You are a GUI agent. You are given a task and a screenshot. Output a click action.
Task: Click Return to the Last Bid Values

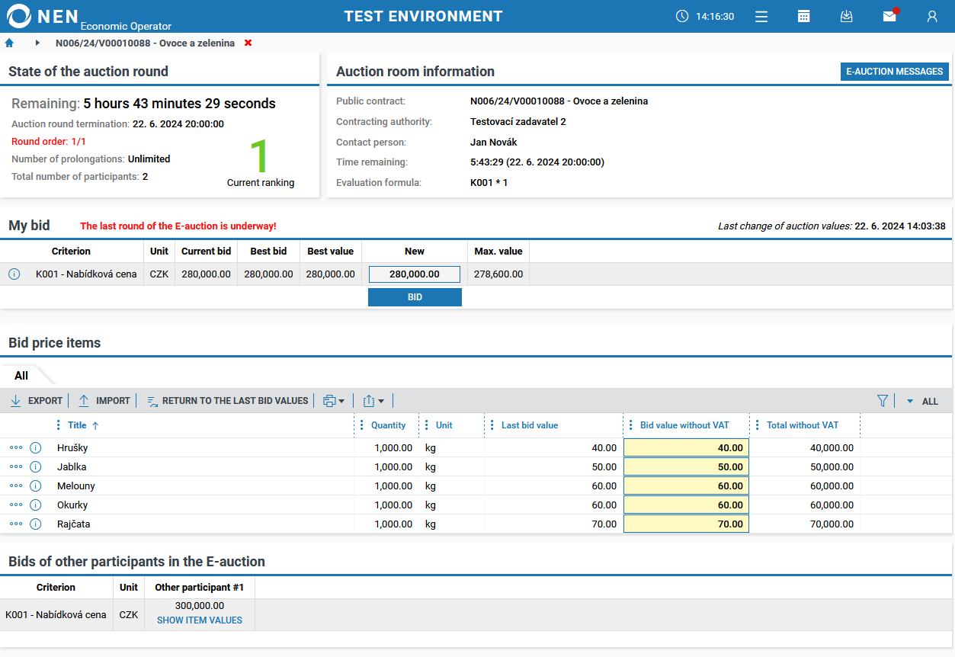(228, 401)
